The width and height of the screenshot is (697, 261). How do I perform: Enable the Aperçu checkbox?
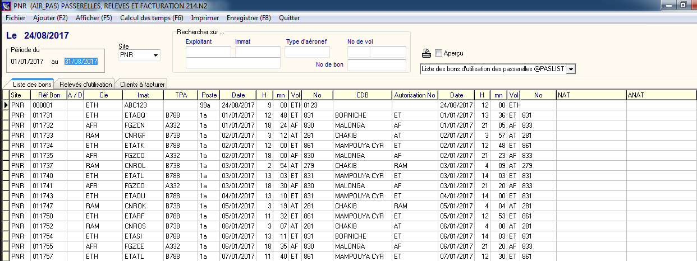coord(439,53)
